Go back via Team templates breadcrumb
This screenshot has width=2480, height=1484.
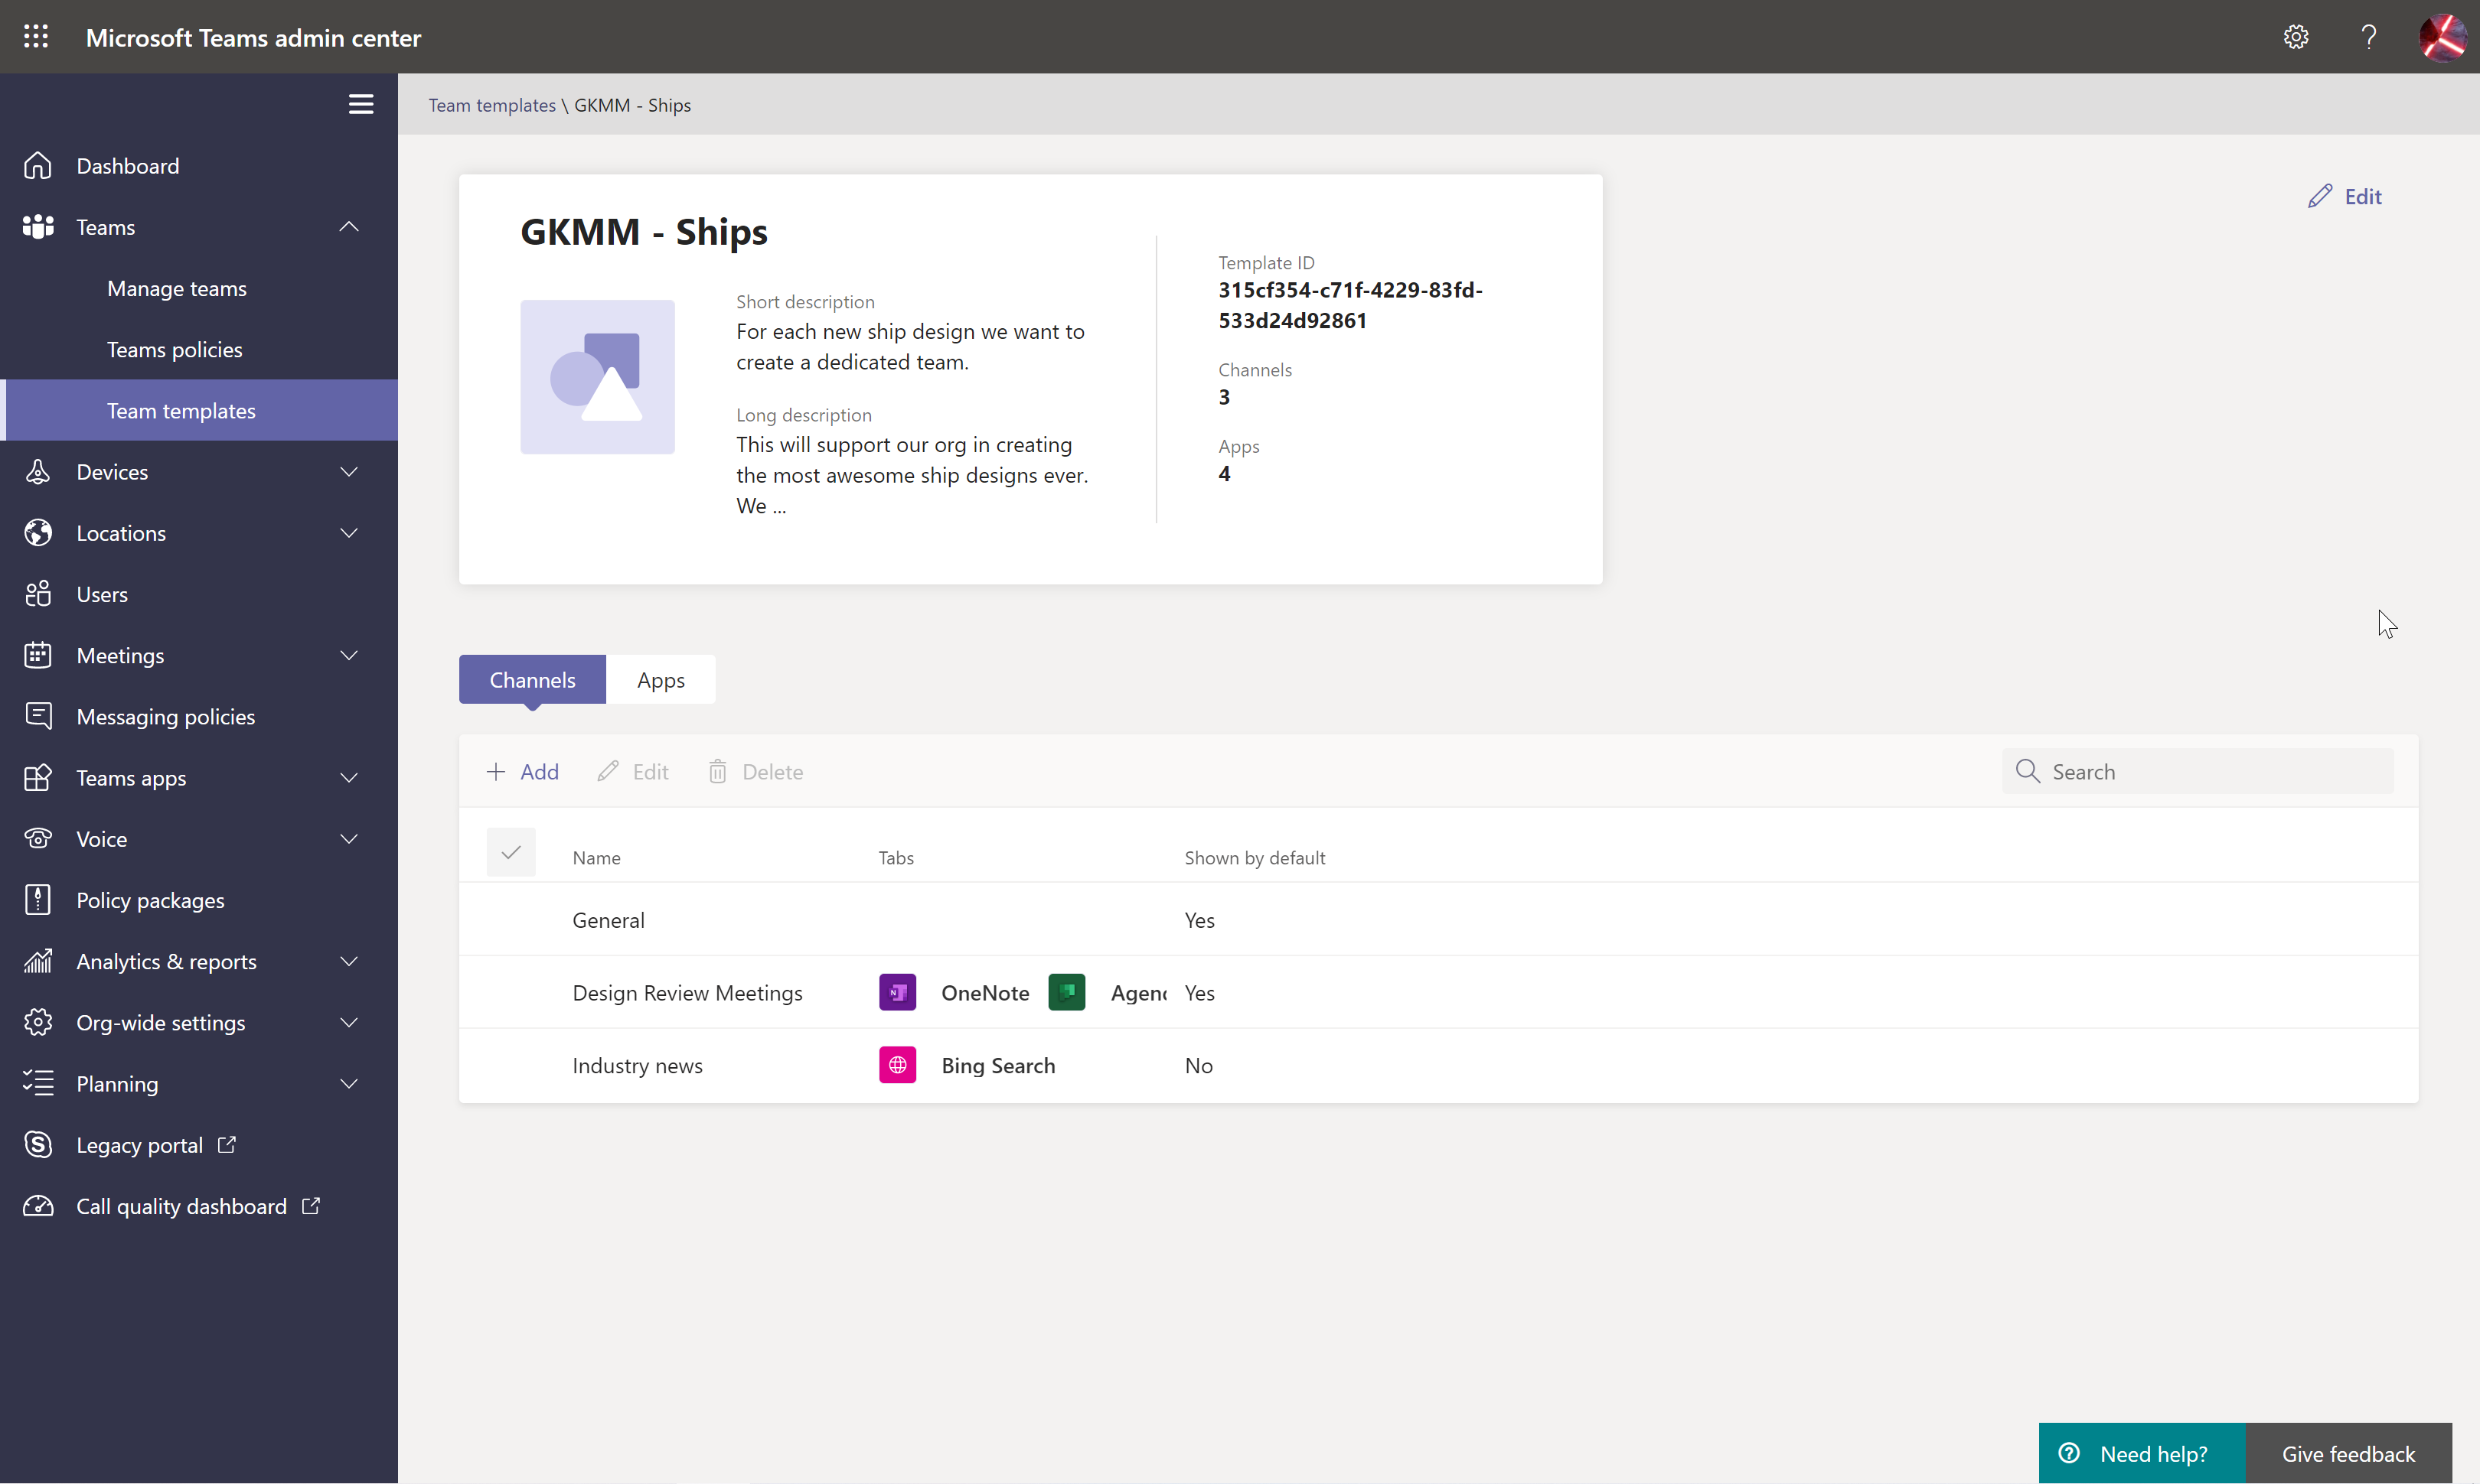492,105
